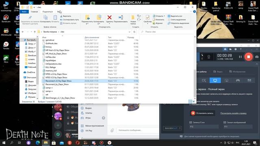Open Microsoft Store from taskbar
The image size is (260, 146).
(54, 143)
